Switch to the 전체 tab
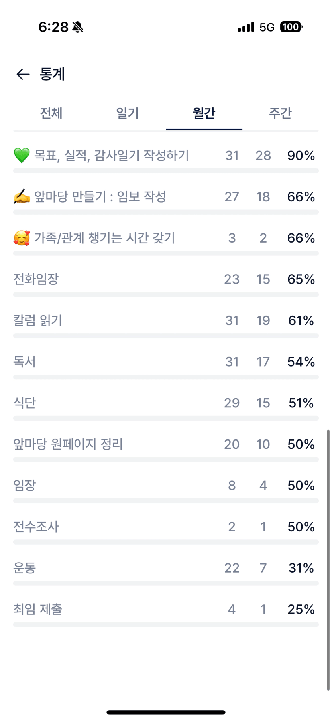This screenshot has width=332, height=721. 51,113
